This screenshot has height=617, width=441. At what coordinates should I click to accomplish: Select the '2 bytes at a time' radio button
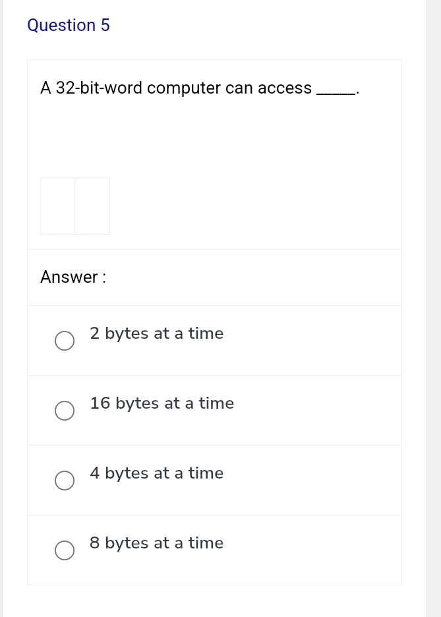pos(65,341)
